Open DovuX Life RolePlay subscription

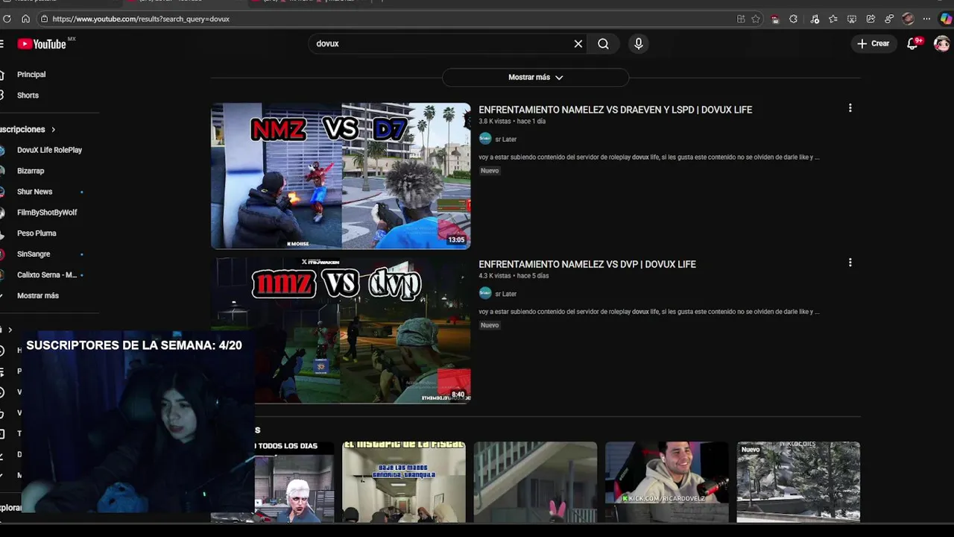[49, 150]
